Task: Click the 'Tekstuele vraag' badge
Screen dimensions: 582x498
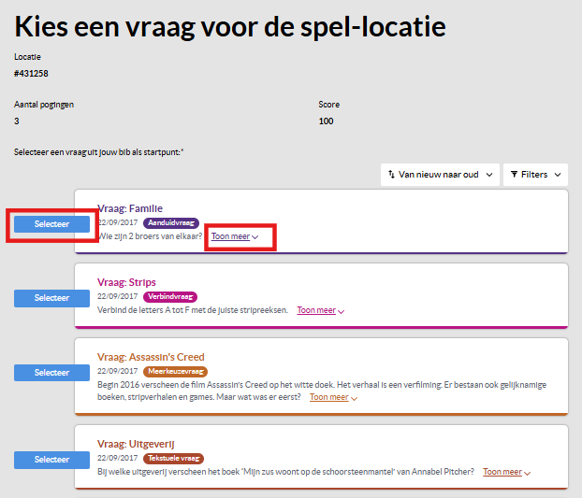Action: (x=173, y=458)
